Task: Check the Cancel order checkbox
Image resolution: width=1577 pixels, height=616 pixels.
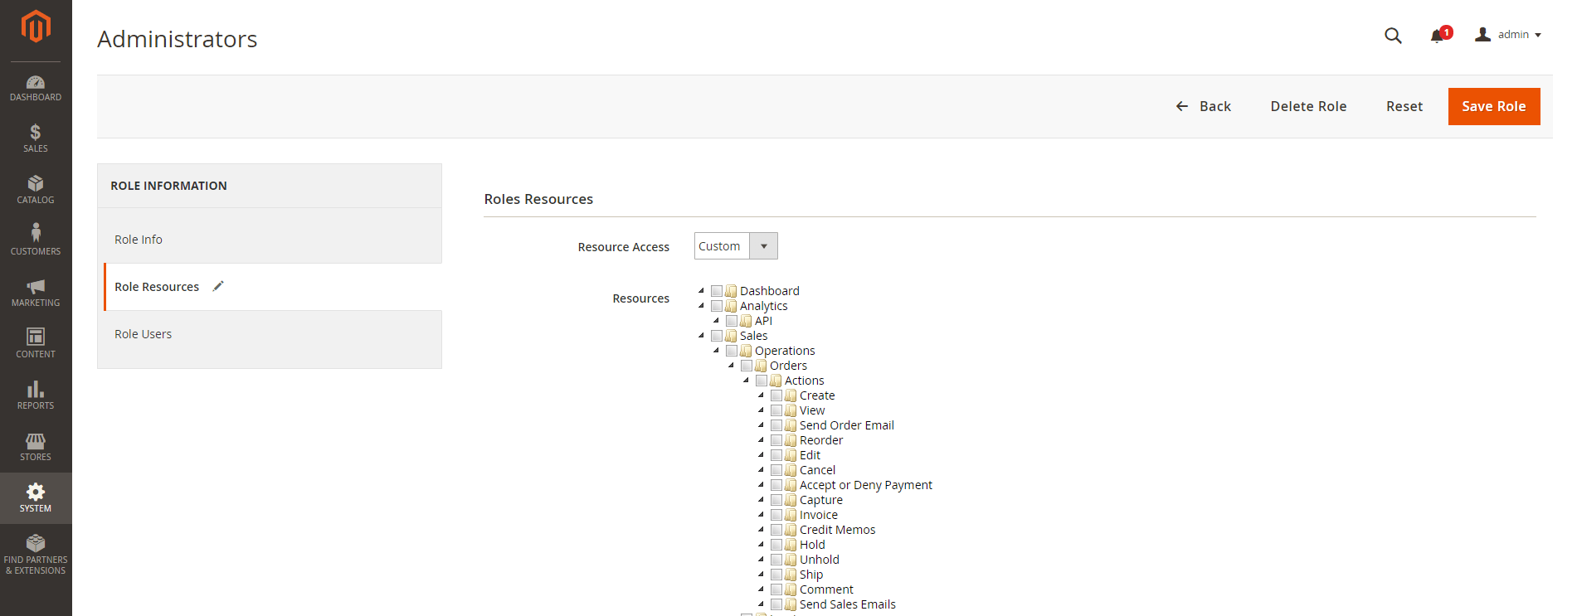Action: point(776,470)
